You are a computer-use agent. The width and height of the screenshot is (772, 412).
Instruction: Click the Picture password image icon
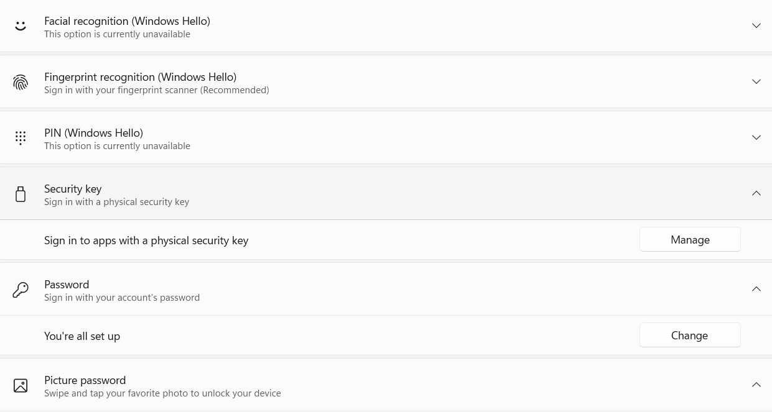click(21, 385)
